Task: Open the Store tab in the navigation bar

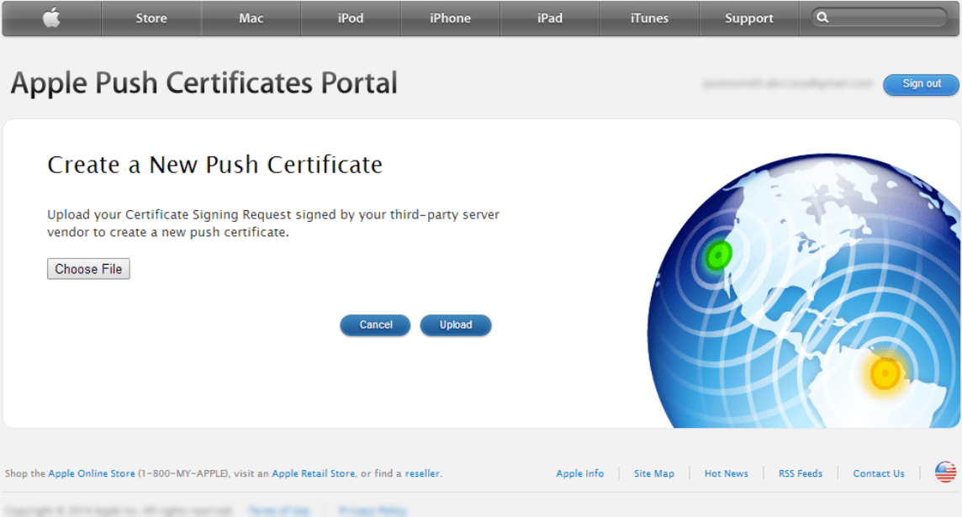Action: (151, 18)
